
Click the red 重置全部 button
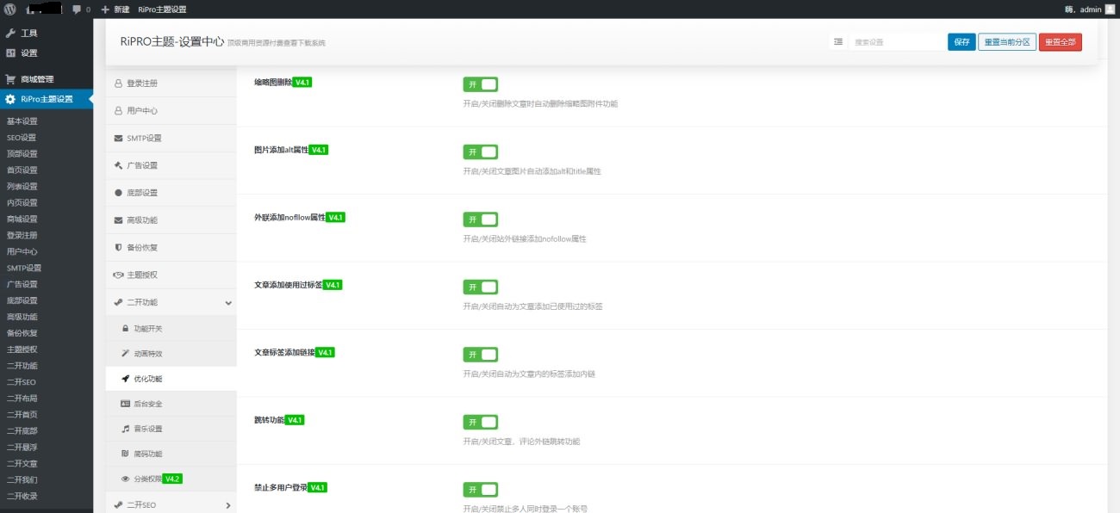tap(1061, 42)
